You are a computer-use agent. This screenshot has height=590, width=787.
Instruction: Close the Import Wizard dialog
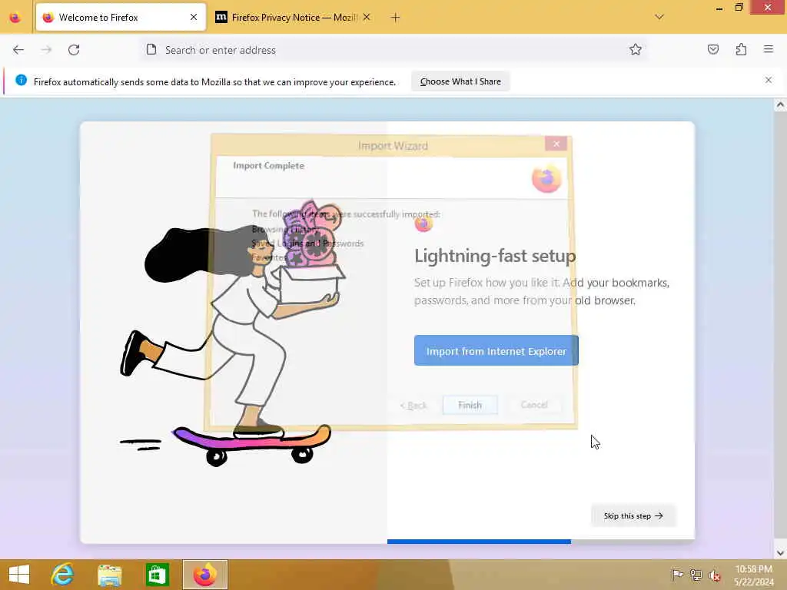[x=556, y=144]
